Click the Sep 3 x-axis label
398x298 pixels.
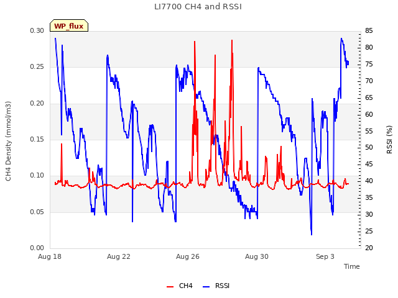pos(325,256)
